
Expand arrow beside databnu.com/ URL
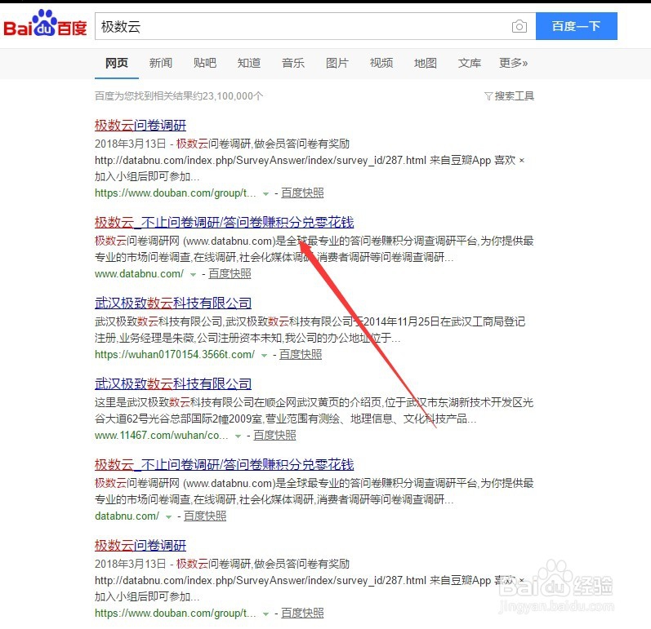[x=168, y=517]
